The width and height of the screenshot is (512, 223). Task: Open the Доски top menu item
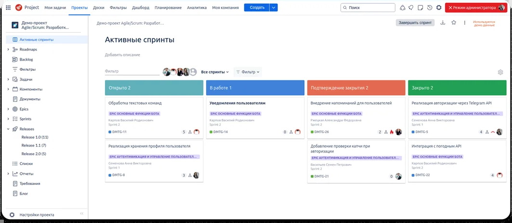99,8
